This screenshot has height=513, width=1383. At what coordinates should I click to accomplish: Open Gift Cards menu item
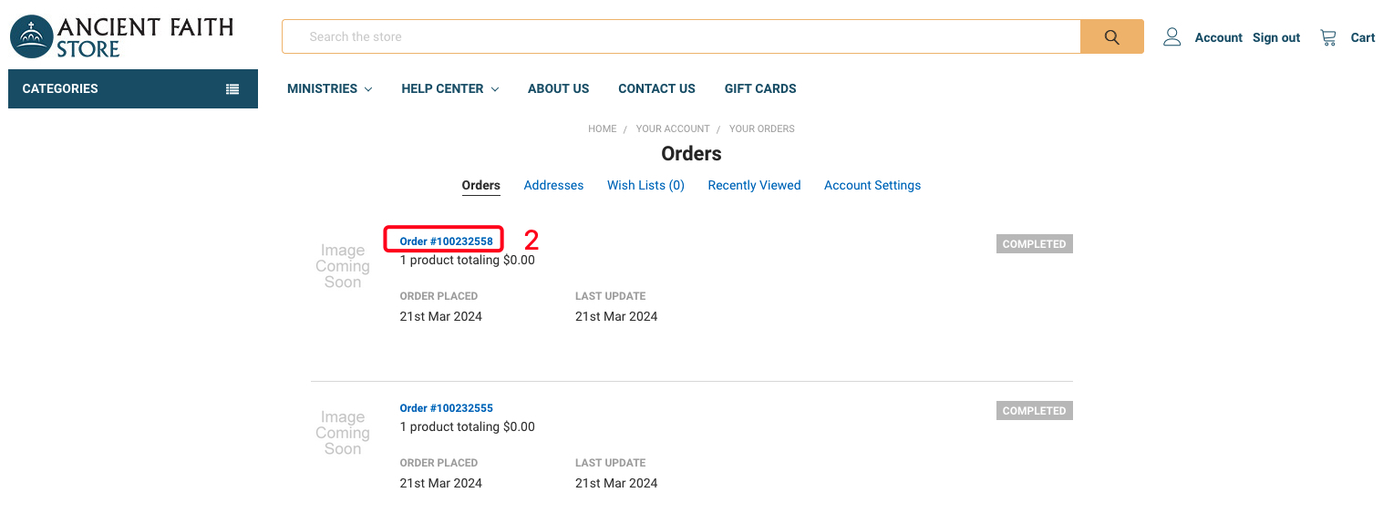pos(760,88)
